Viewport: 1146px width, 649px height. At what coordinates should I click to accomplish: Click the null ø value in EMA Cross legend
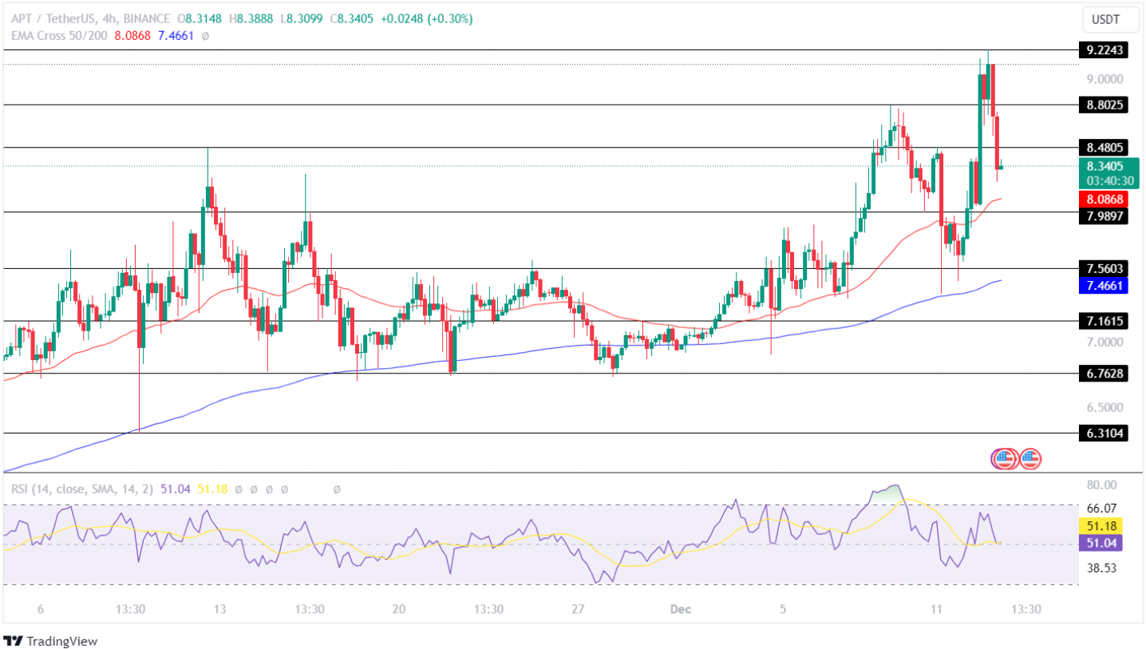click(x=205, y=36)
